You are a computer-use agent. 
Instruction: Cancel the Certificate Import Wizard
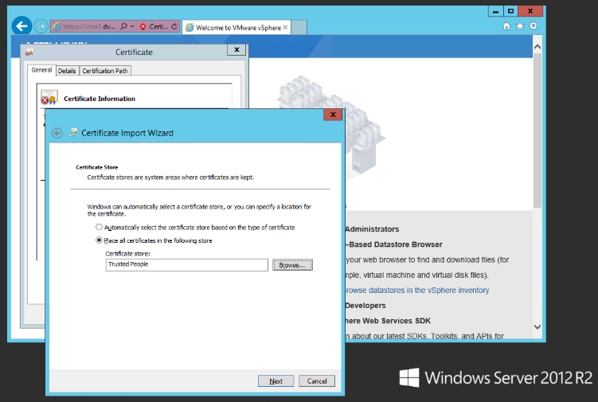coord(317,381)
